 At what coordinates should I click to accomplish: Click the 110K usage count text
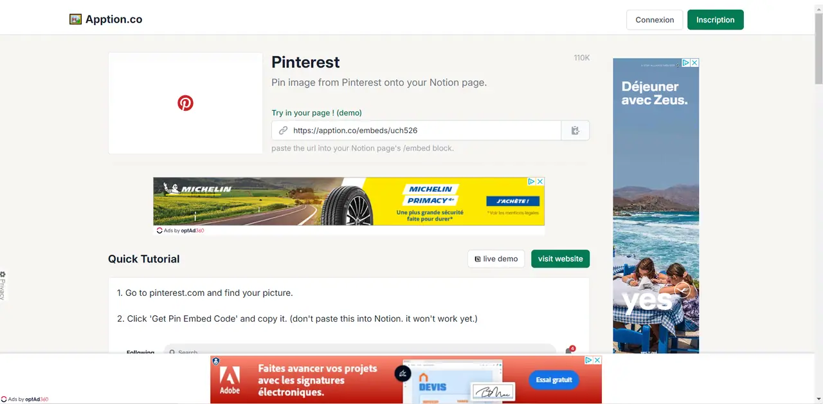tap(581, 58)
